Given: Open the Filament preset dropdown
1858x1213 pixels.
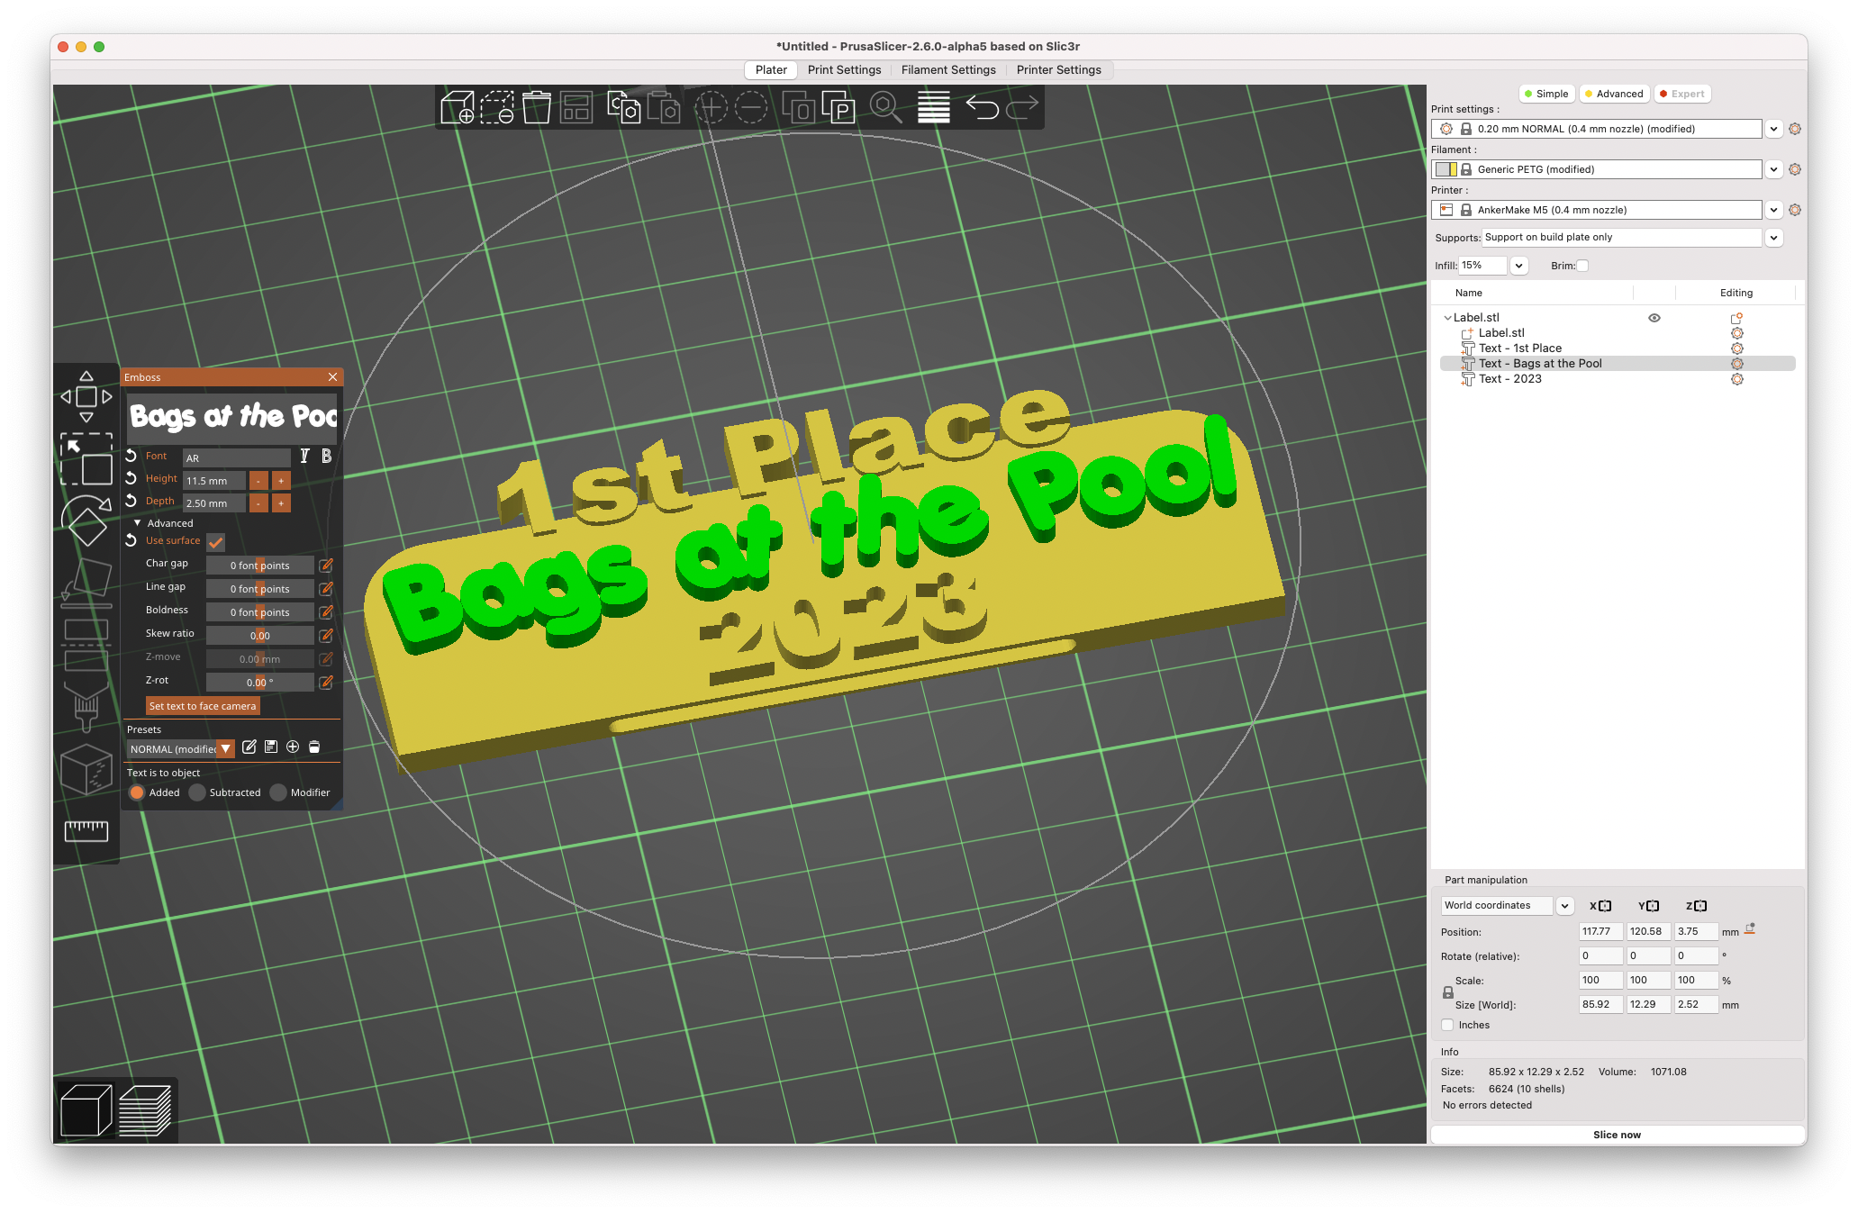Looking at the screenshot, I should point(1773,169).
